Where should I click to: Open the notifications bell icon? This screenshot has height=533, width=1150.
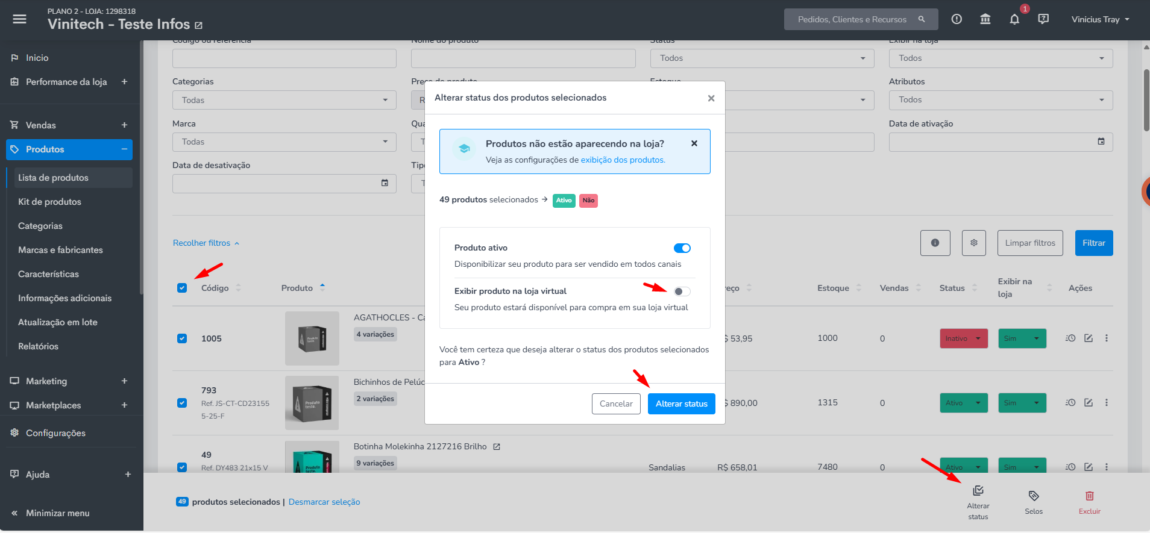pos(1014,19)
